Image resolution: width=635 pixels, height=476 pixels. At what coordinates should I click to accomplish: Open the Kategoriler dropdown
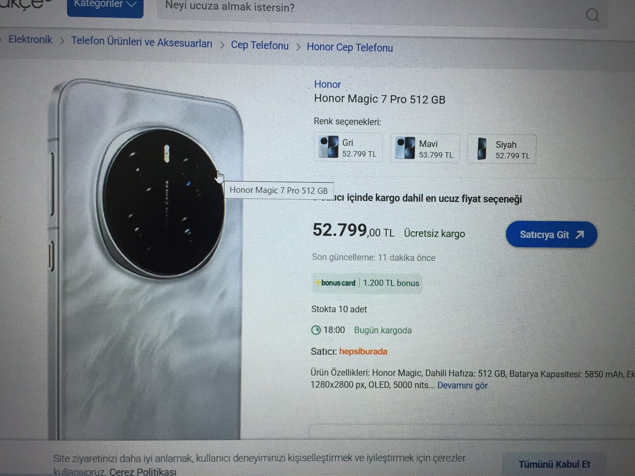pyautogui.click(x=105, y=5)
